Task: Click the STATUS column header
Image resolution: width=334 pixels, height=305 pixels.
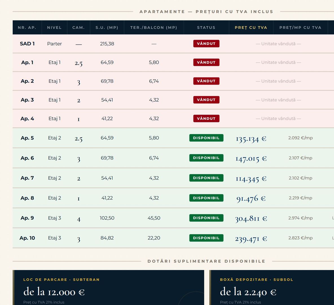Action: coord(206,27)
